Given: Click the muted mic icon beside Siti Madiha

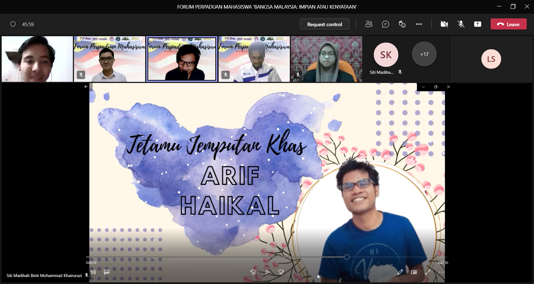Looking at the screenshot, I should pos(400,72).
